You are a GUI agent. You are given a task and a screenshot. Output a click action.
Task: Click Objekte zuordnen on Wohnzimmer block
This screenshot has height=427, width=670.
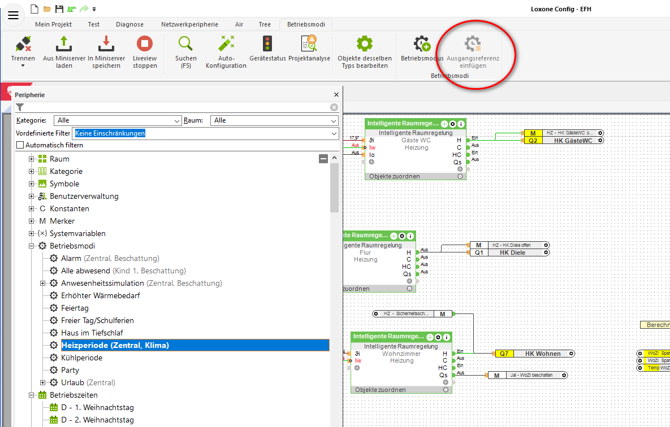click(379, 390)
